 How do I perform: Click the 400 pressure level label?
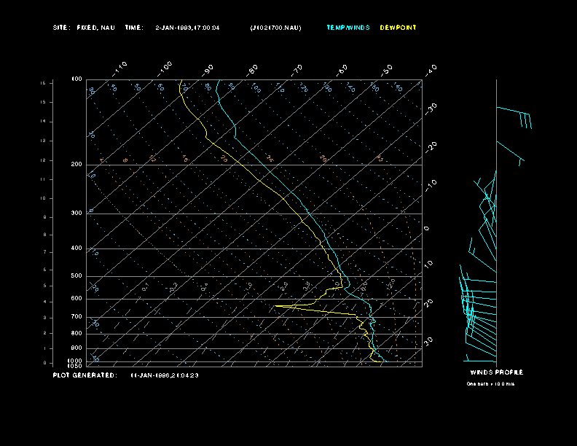76,249
